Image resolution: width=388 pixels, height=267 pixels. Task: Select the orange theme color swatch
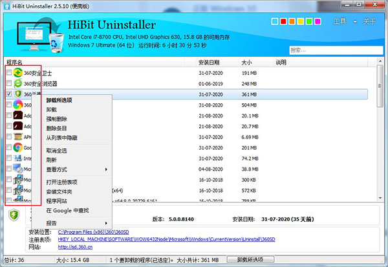coord(292,21)
